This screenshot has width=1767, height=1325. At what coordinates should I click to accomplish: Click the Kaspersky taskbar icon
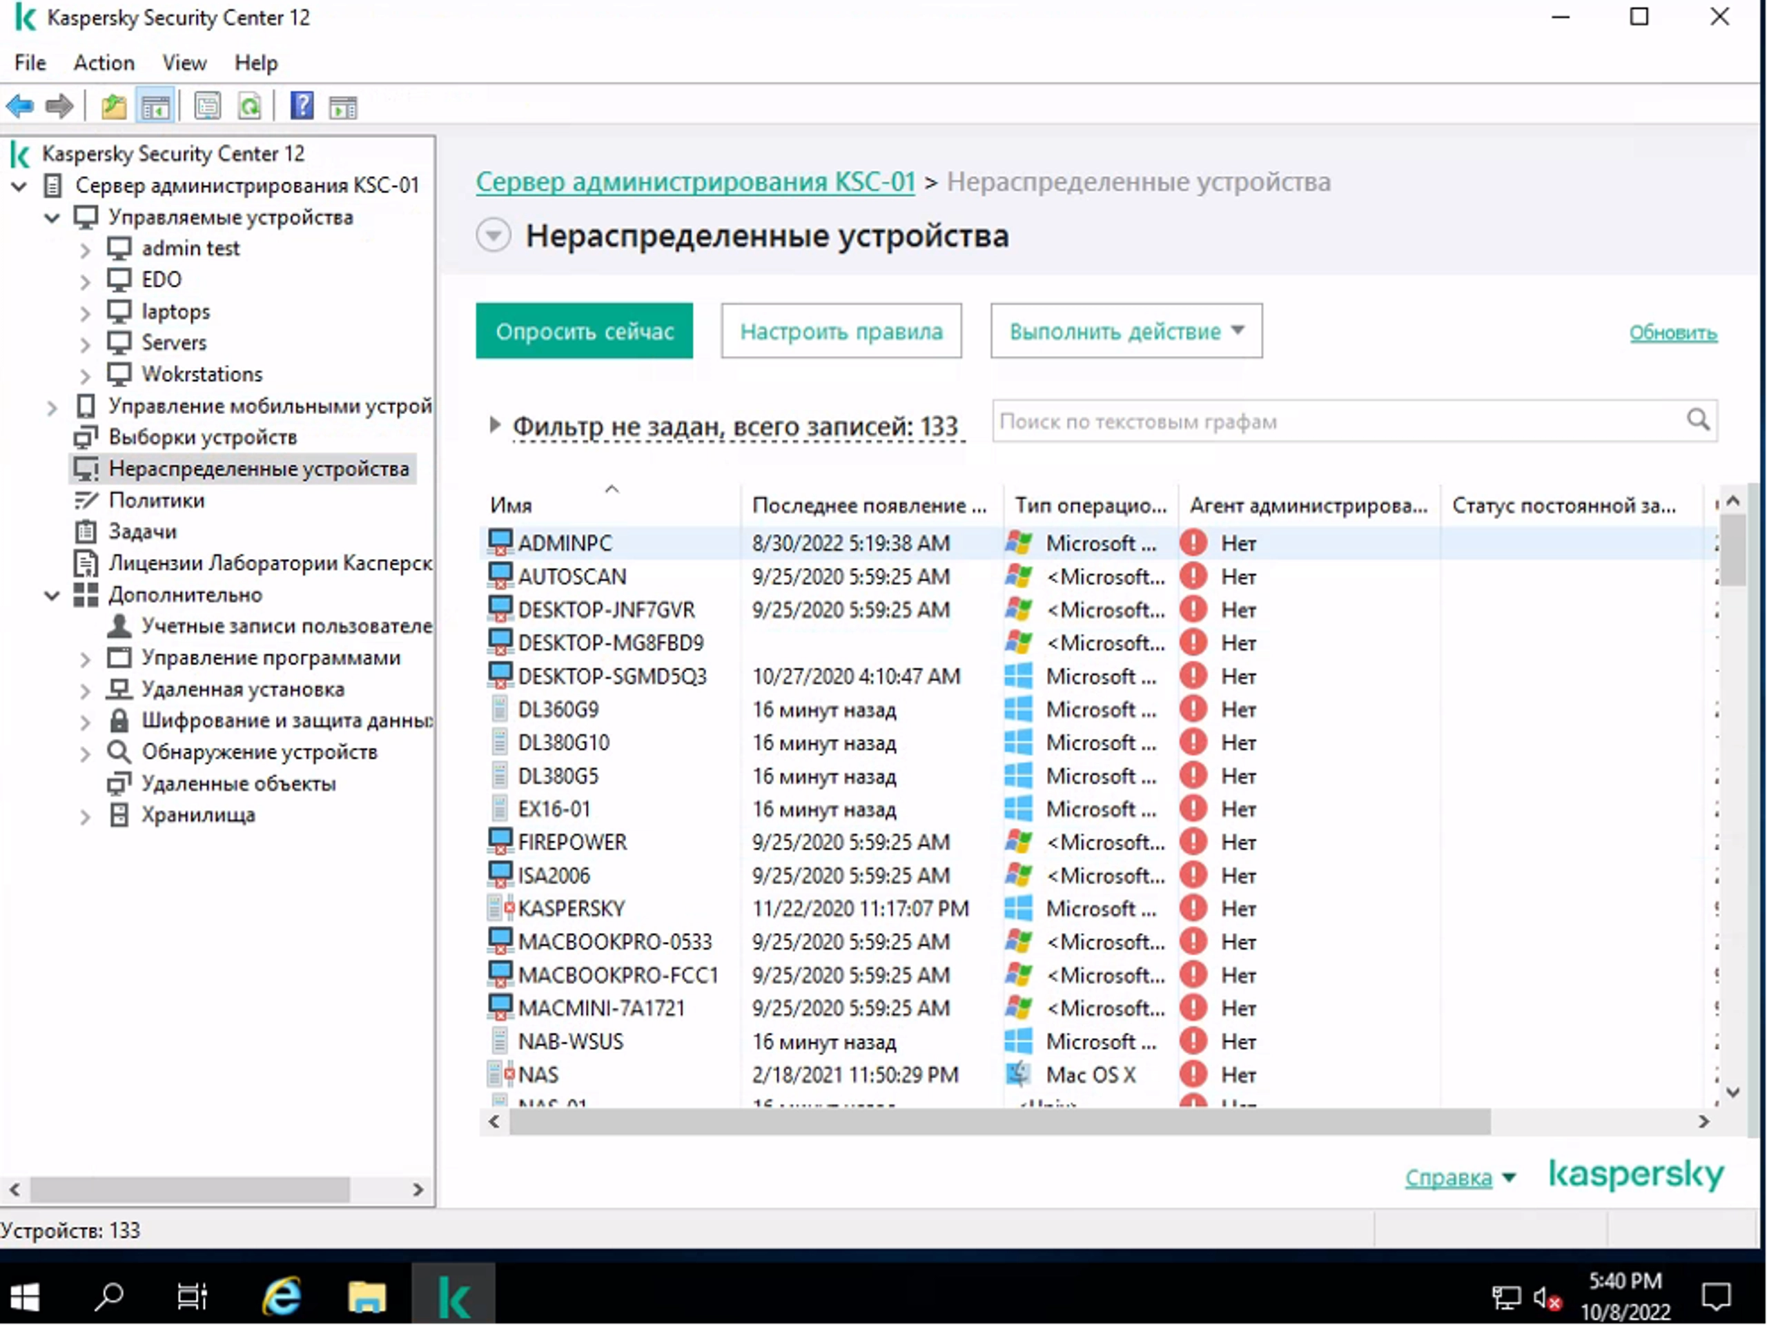pos(453,1296)
